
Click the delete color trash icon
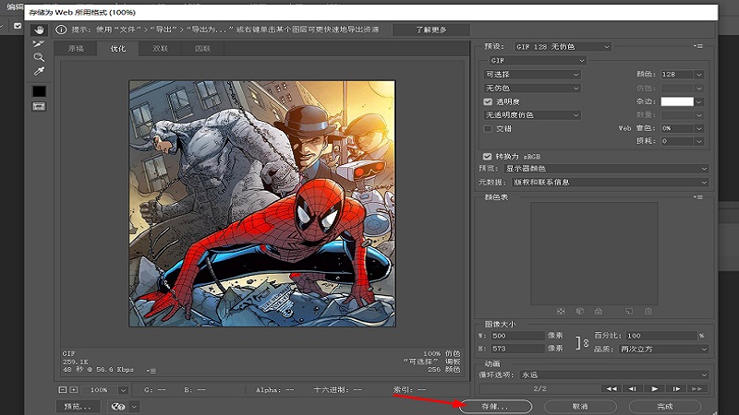tap(648, 312)
